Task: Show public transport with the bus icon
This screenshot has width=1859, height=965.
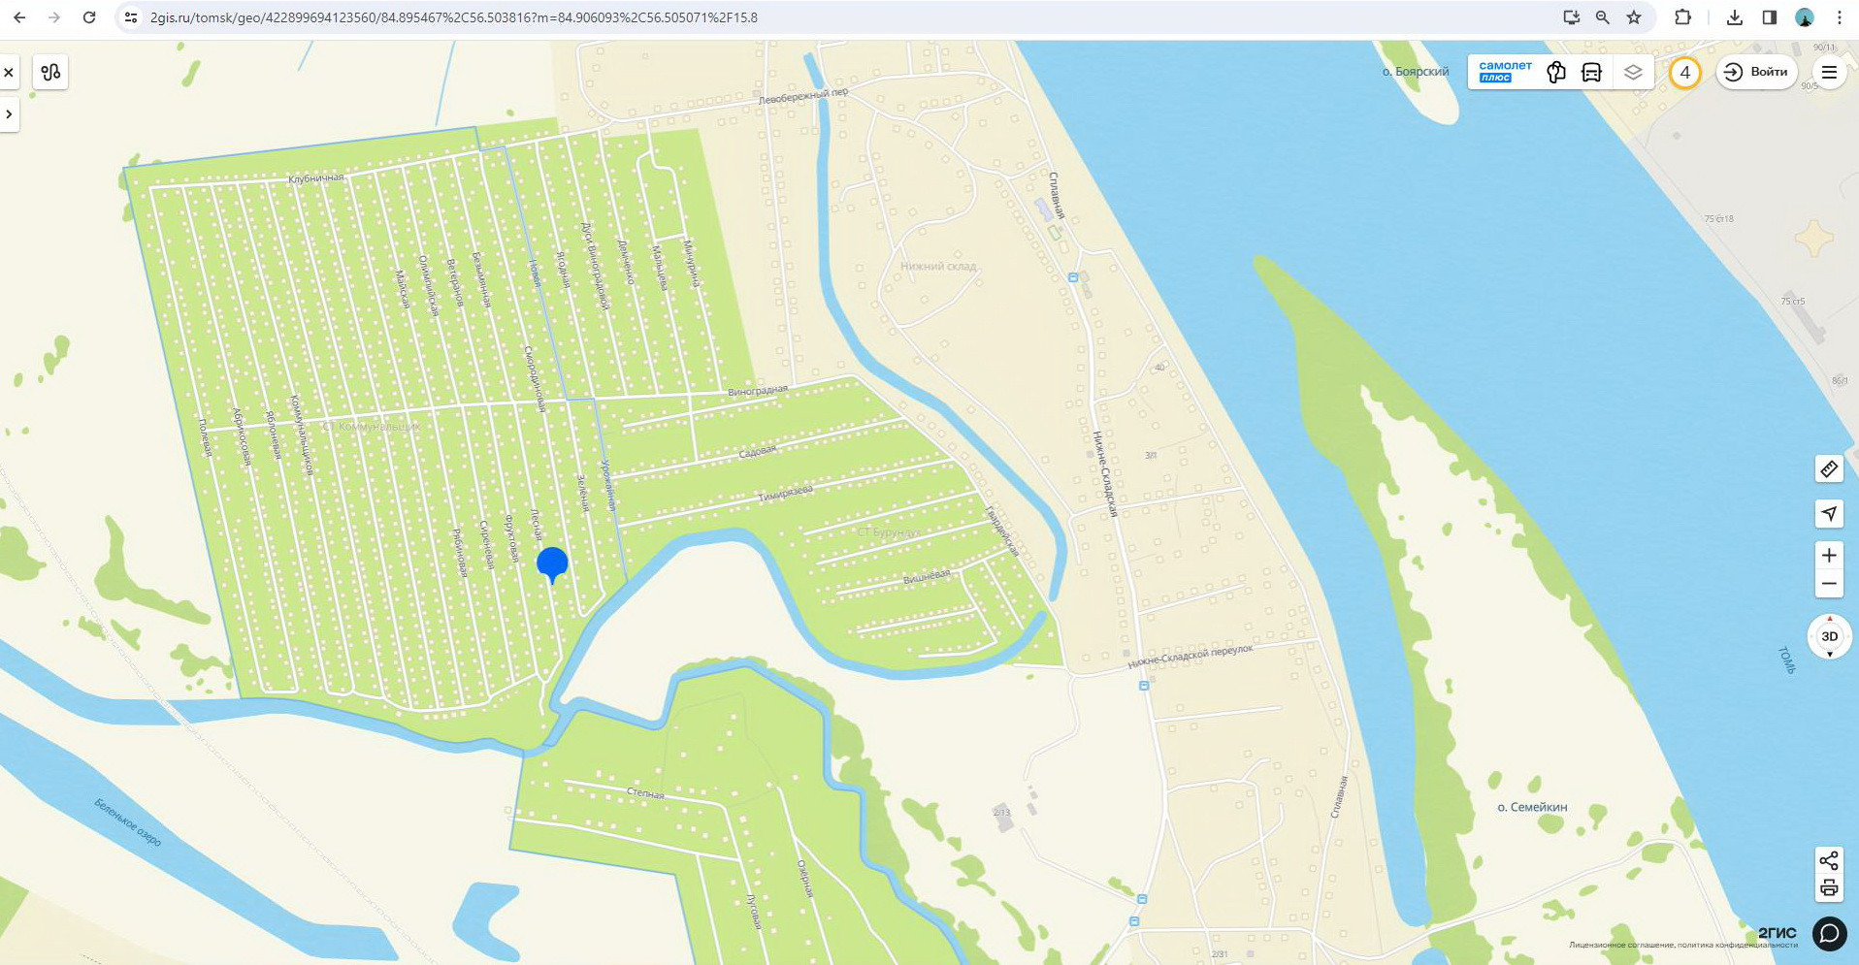Action: tap(1592, 72)
